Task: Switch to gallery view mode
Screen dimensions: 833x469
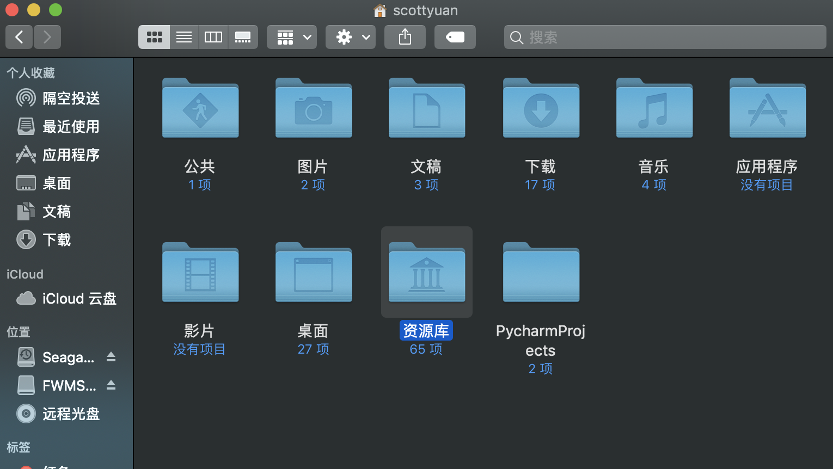Action: click(x=243, y=37)
